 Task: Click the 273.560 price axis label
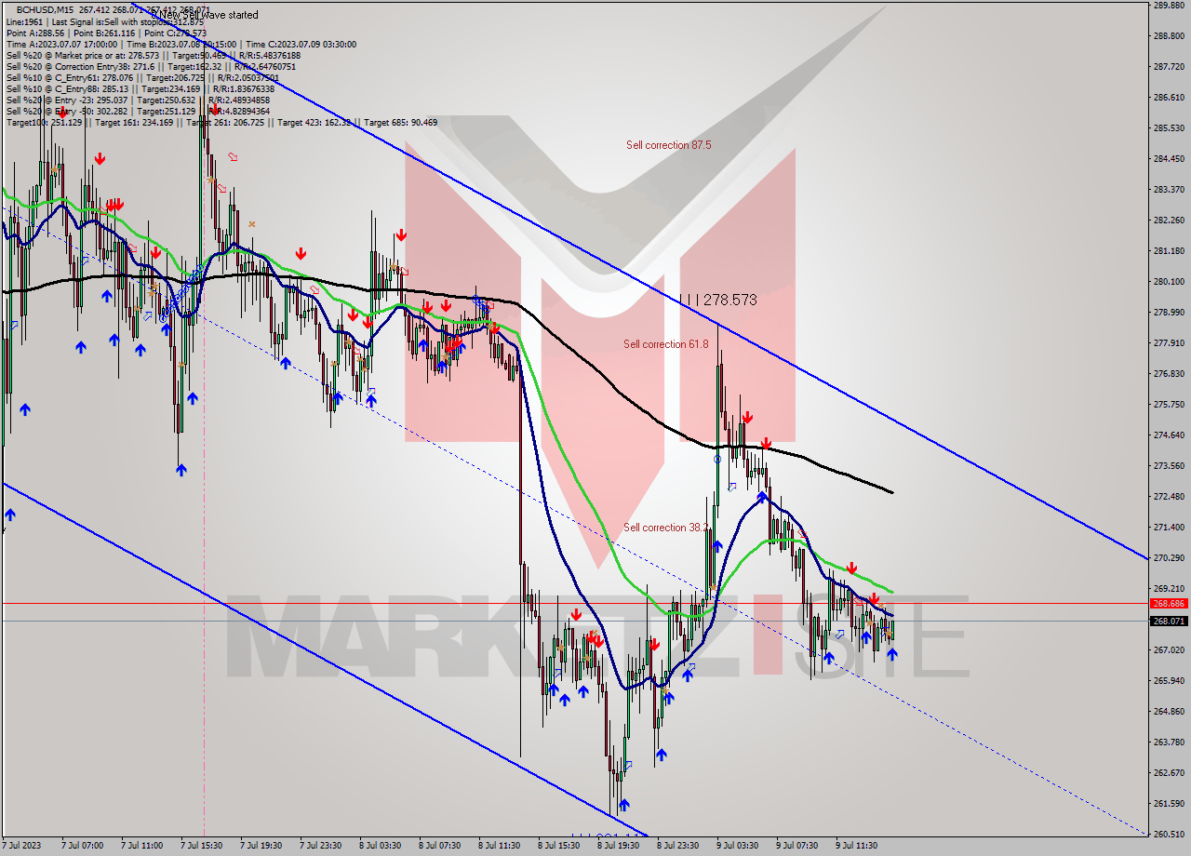(1168, 465)
